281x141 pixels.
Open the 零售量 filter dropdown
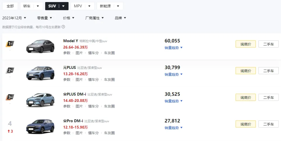[x=44, y=18]
